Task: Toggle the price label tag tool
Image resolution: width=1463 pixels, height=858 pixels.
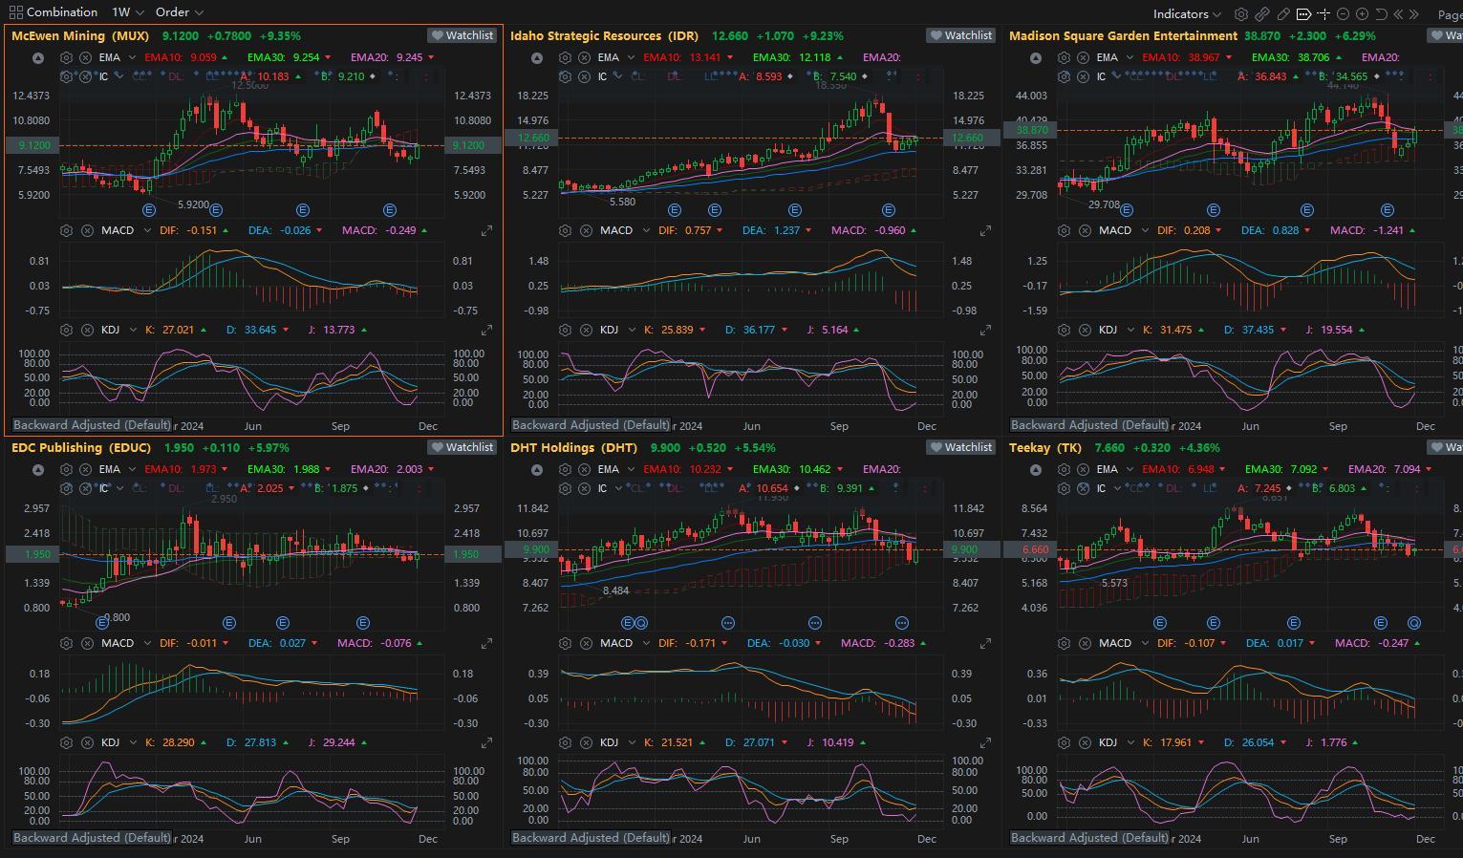Action: 1303,13
